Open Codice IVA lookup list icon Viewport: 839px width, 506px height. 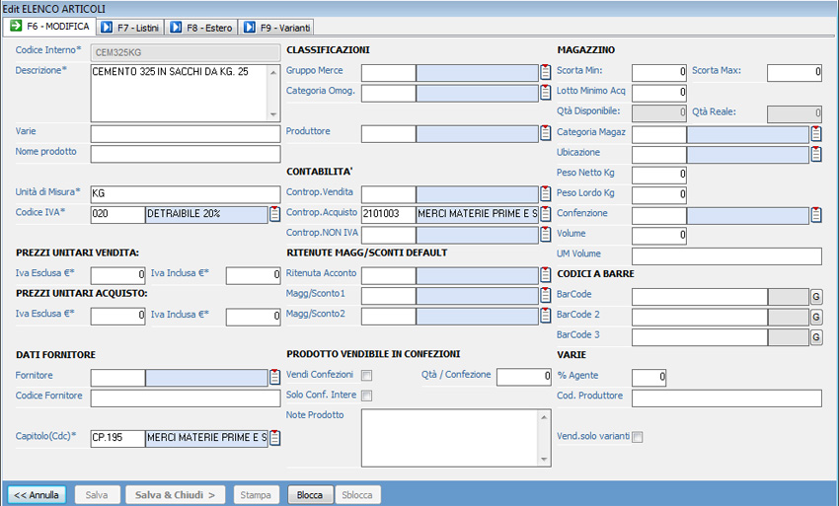tap(274, 214)
